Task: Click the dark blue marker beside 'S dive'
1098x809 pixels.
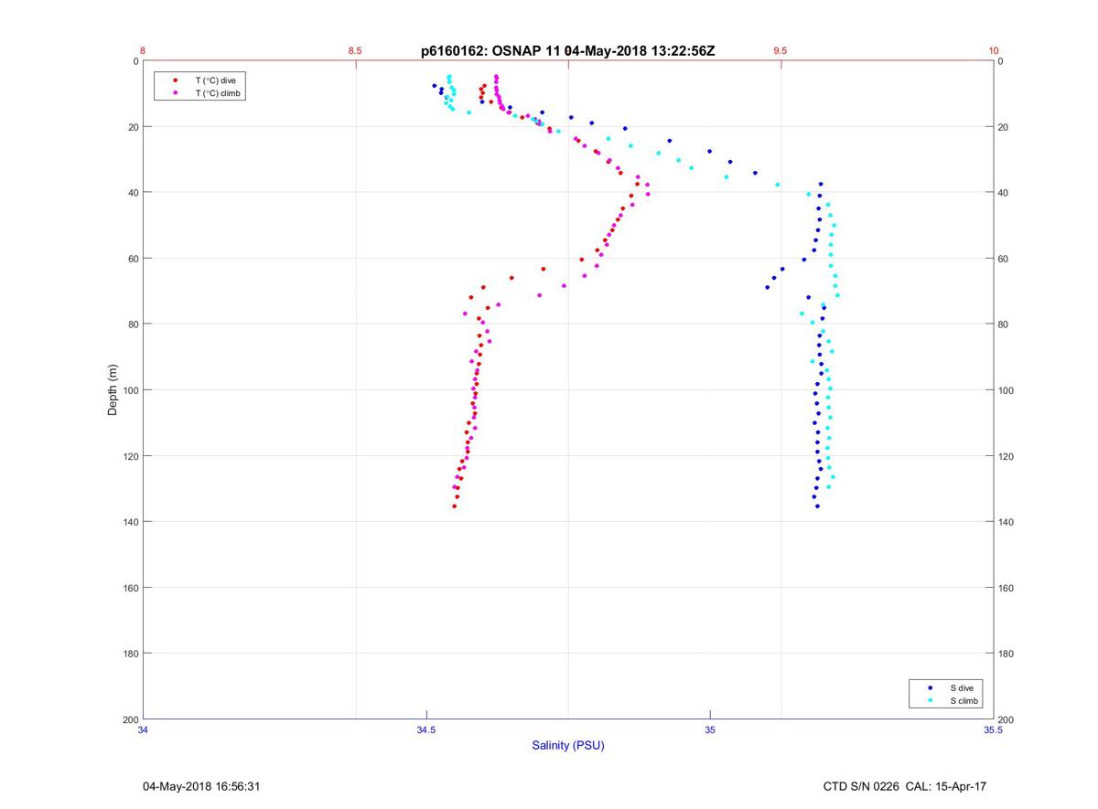Action: (931, 687)
